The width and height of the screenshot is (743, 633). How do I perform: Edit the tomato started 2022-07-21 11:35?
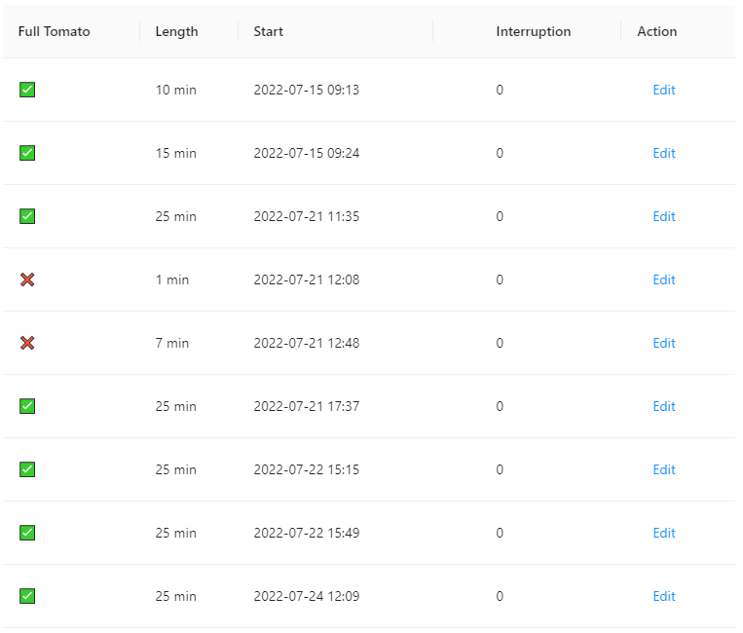(664, 216)
